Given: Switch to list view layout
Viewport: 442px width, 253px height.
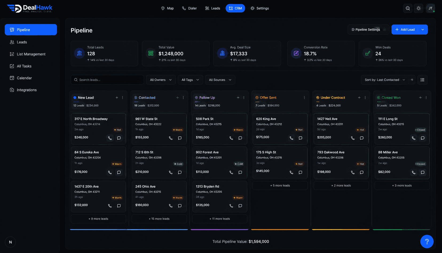Looking at the screenshot, I should [x=422, y=80].
